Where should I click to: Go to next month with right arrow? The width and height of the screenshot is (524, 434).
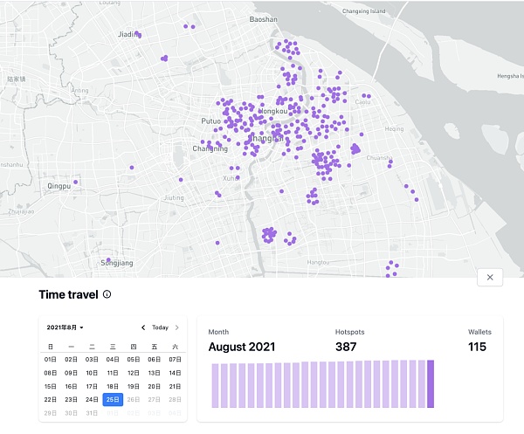(176, 327)
